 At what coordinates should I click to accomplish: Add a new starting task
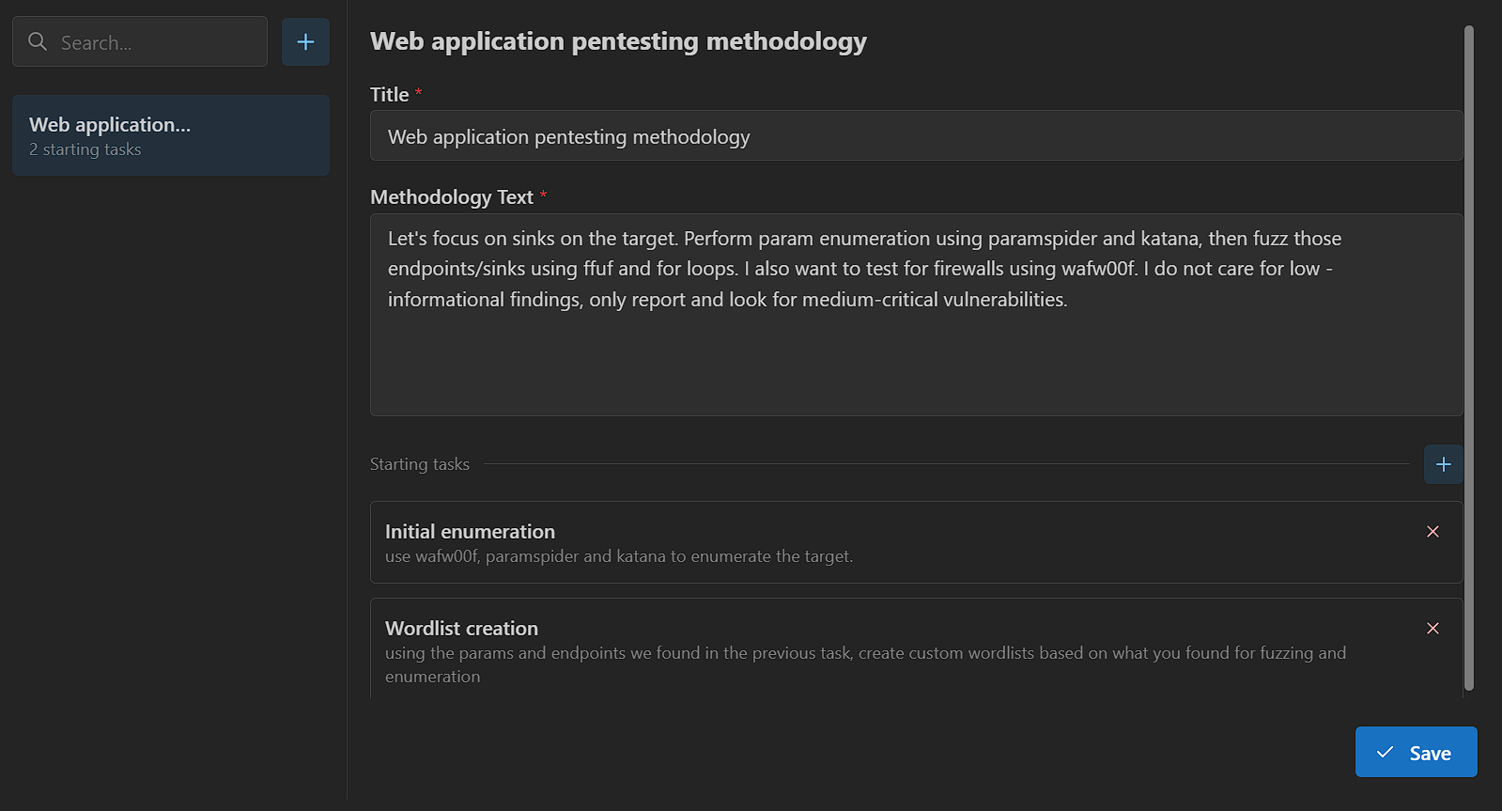tap(1443, 464)
